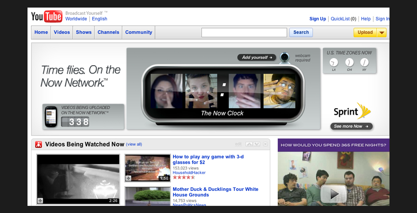Change language via English link
Viewport: 417px width, 213px height.
pos(99,19)
